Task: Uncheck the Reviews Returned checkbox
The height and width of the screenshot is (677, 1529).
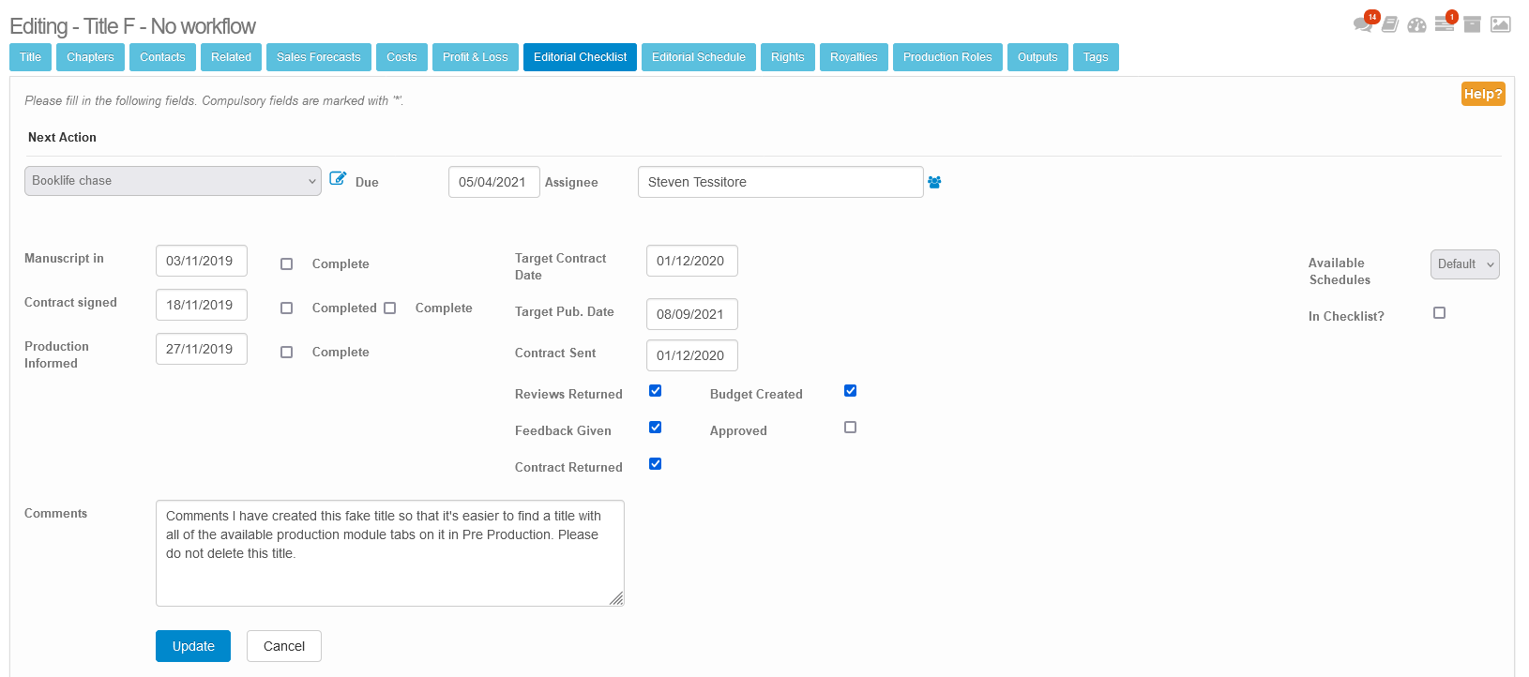Action: 656,391
